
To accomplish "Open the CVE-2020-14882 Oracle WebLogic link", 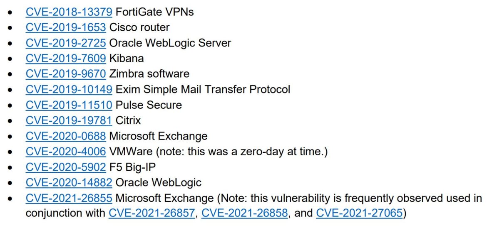I will (x=69, y=182).
